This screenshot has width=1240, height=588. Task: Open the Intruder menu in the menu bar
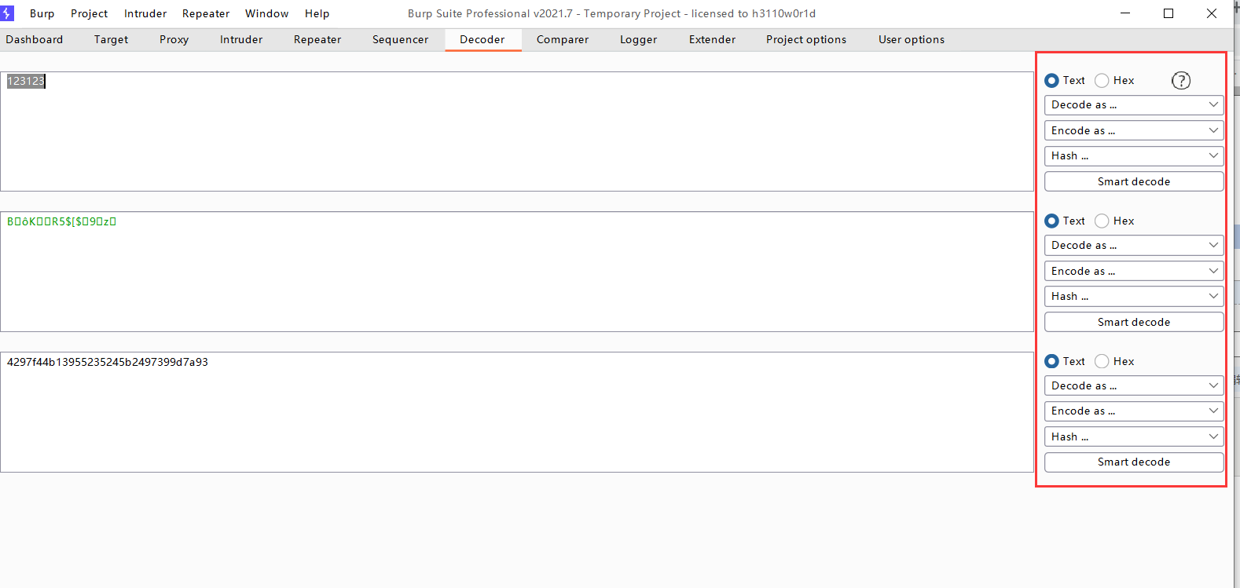(x=145, y=13)
